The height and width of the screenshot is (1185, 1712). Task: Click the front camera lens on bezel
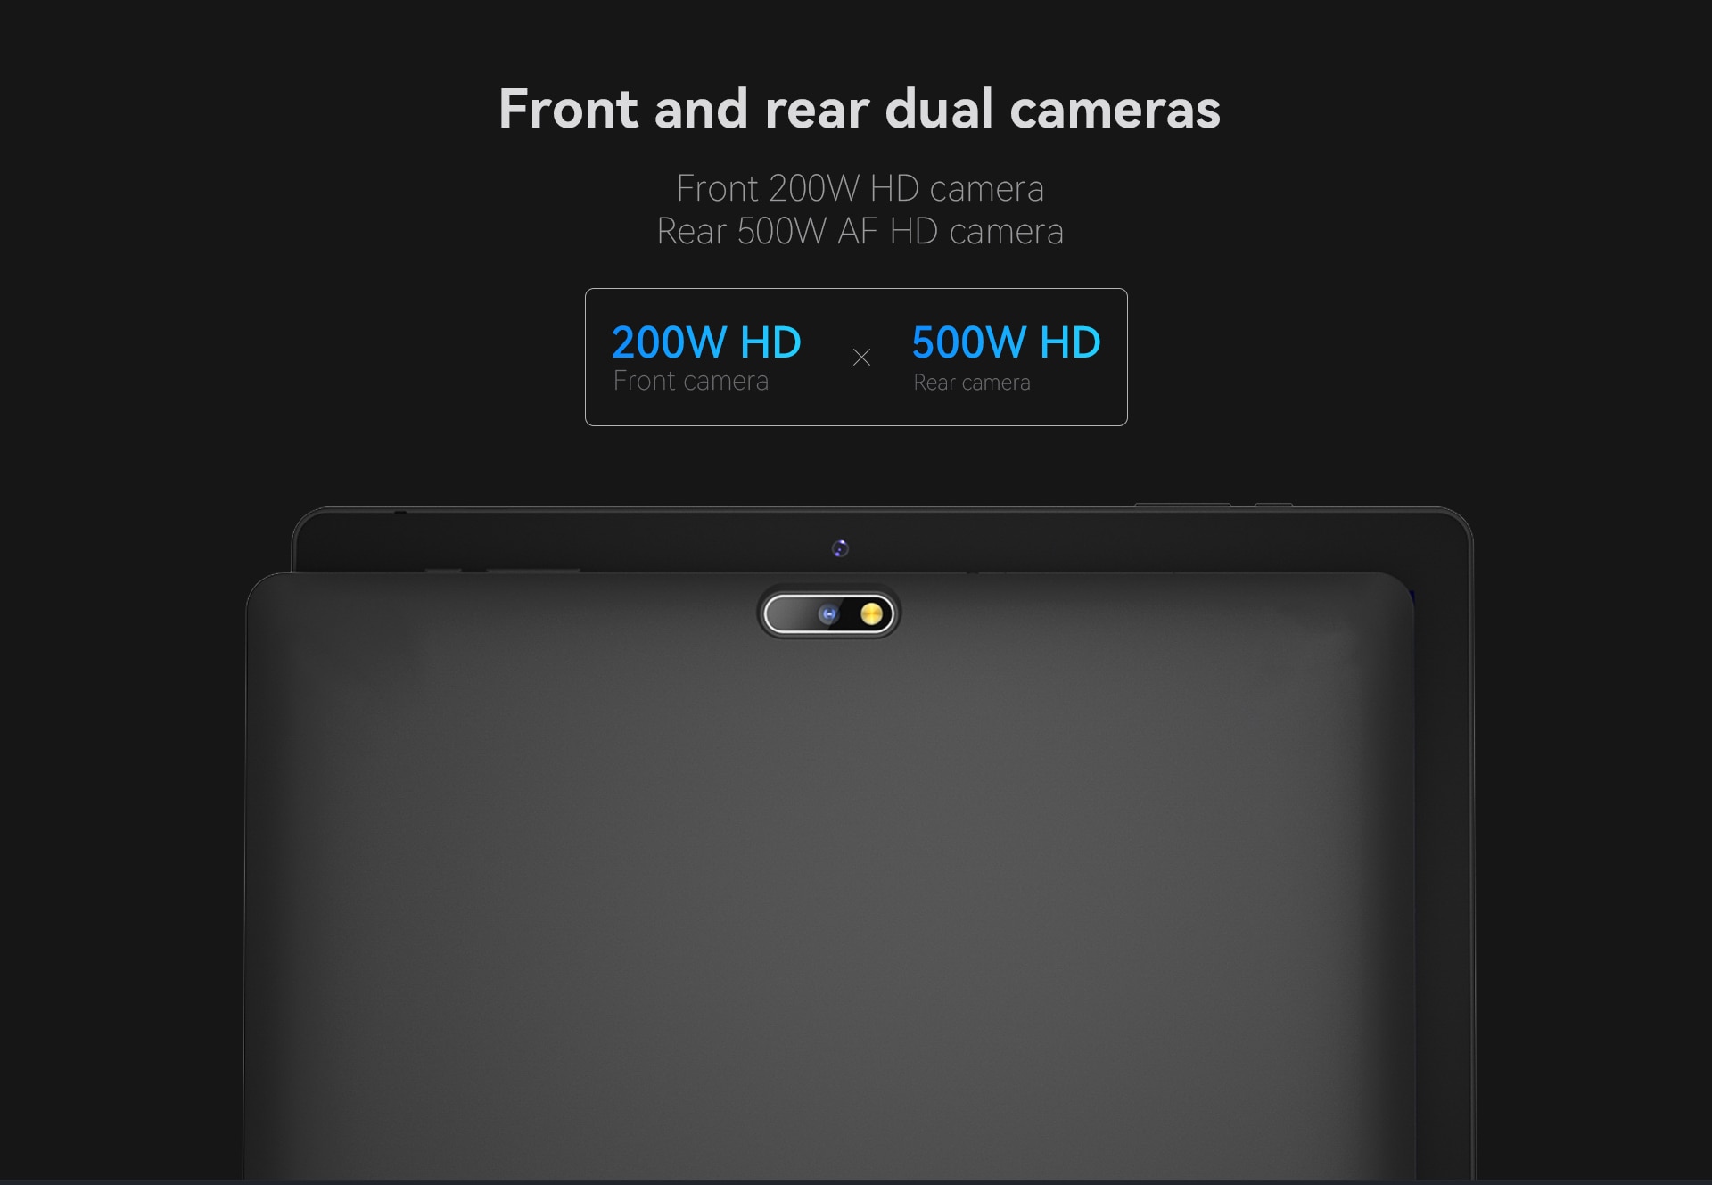(x=840, y=548)
